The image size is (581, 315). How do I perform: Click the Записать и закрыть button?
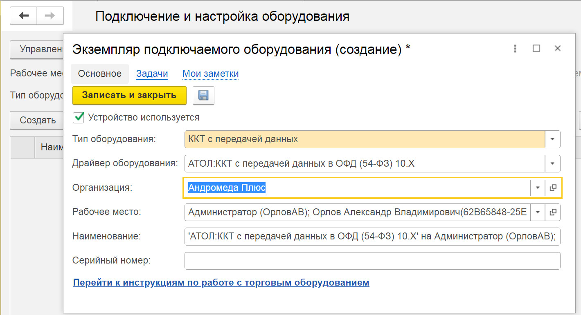(129, 95)
